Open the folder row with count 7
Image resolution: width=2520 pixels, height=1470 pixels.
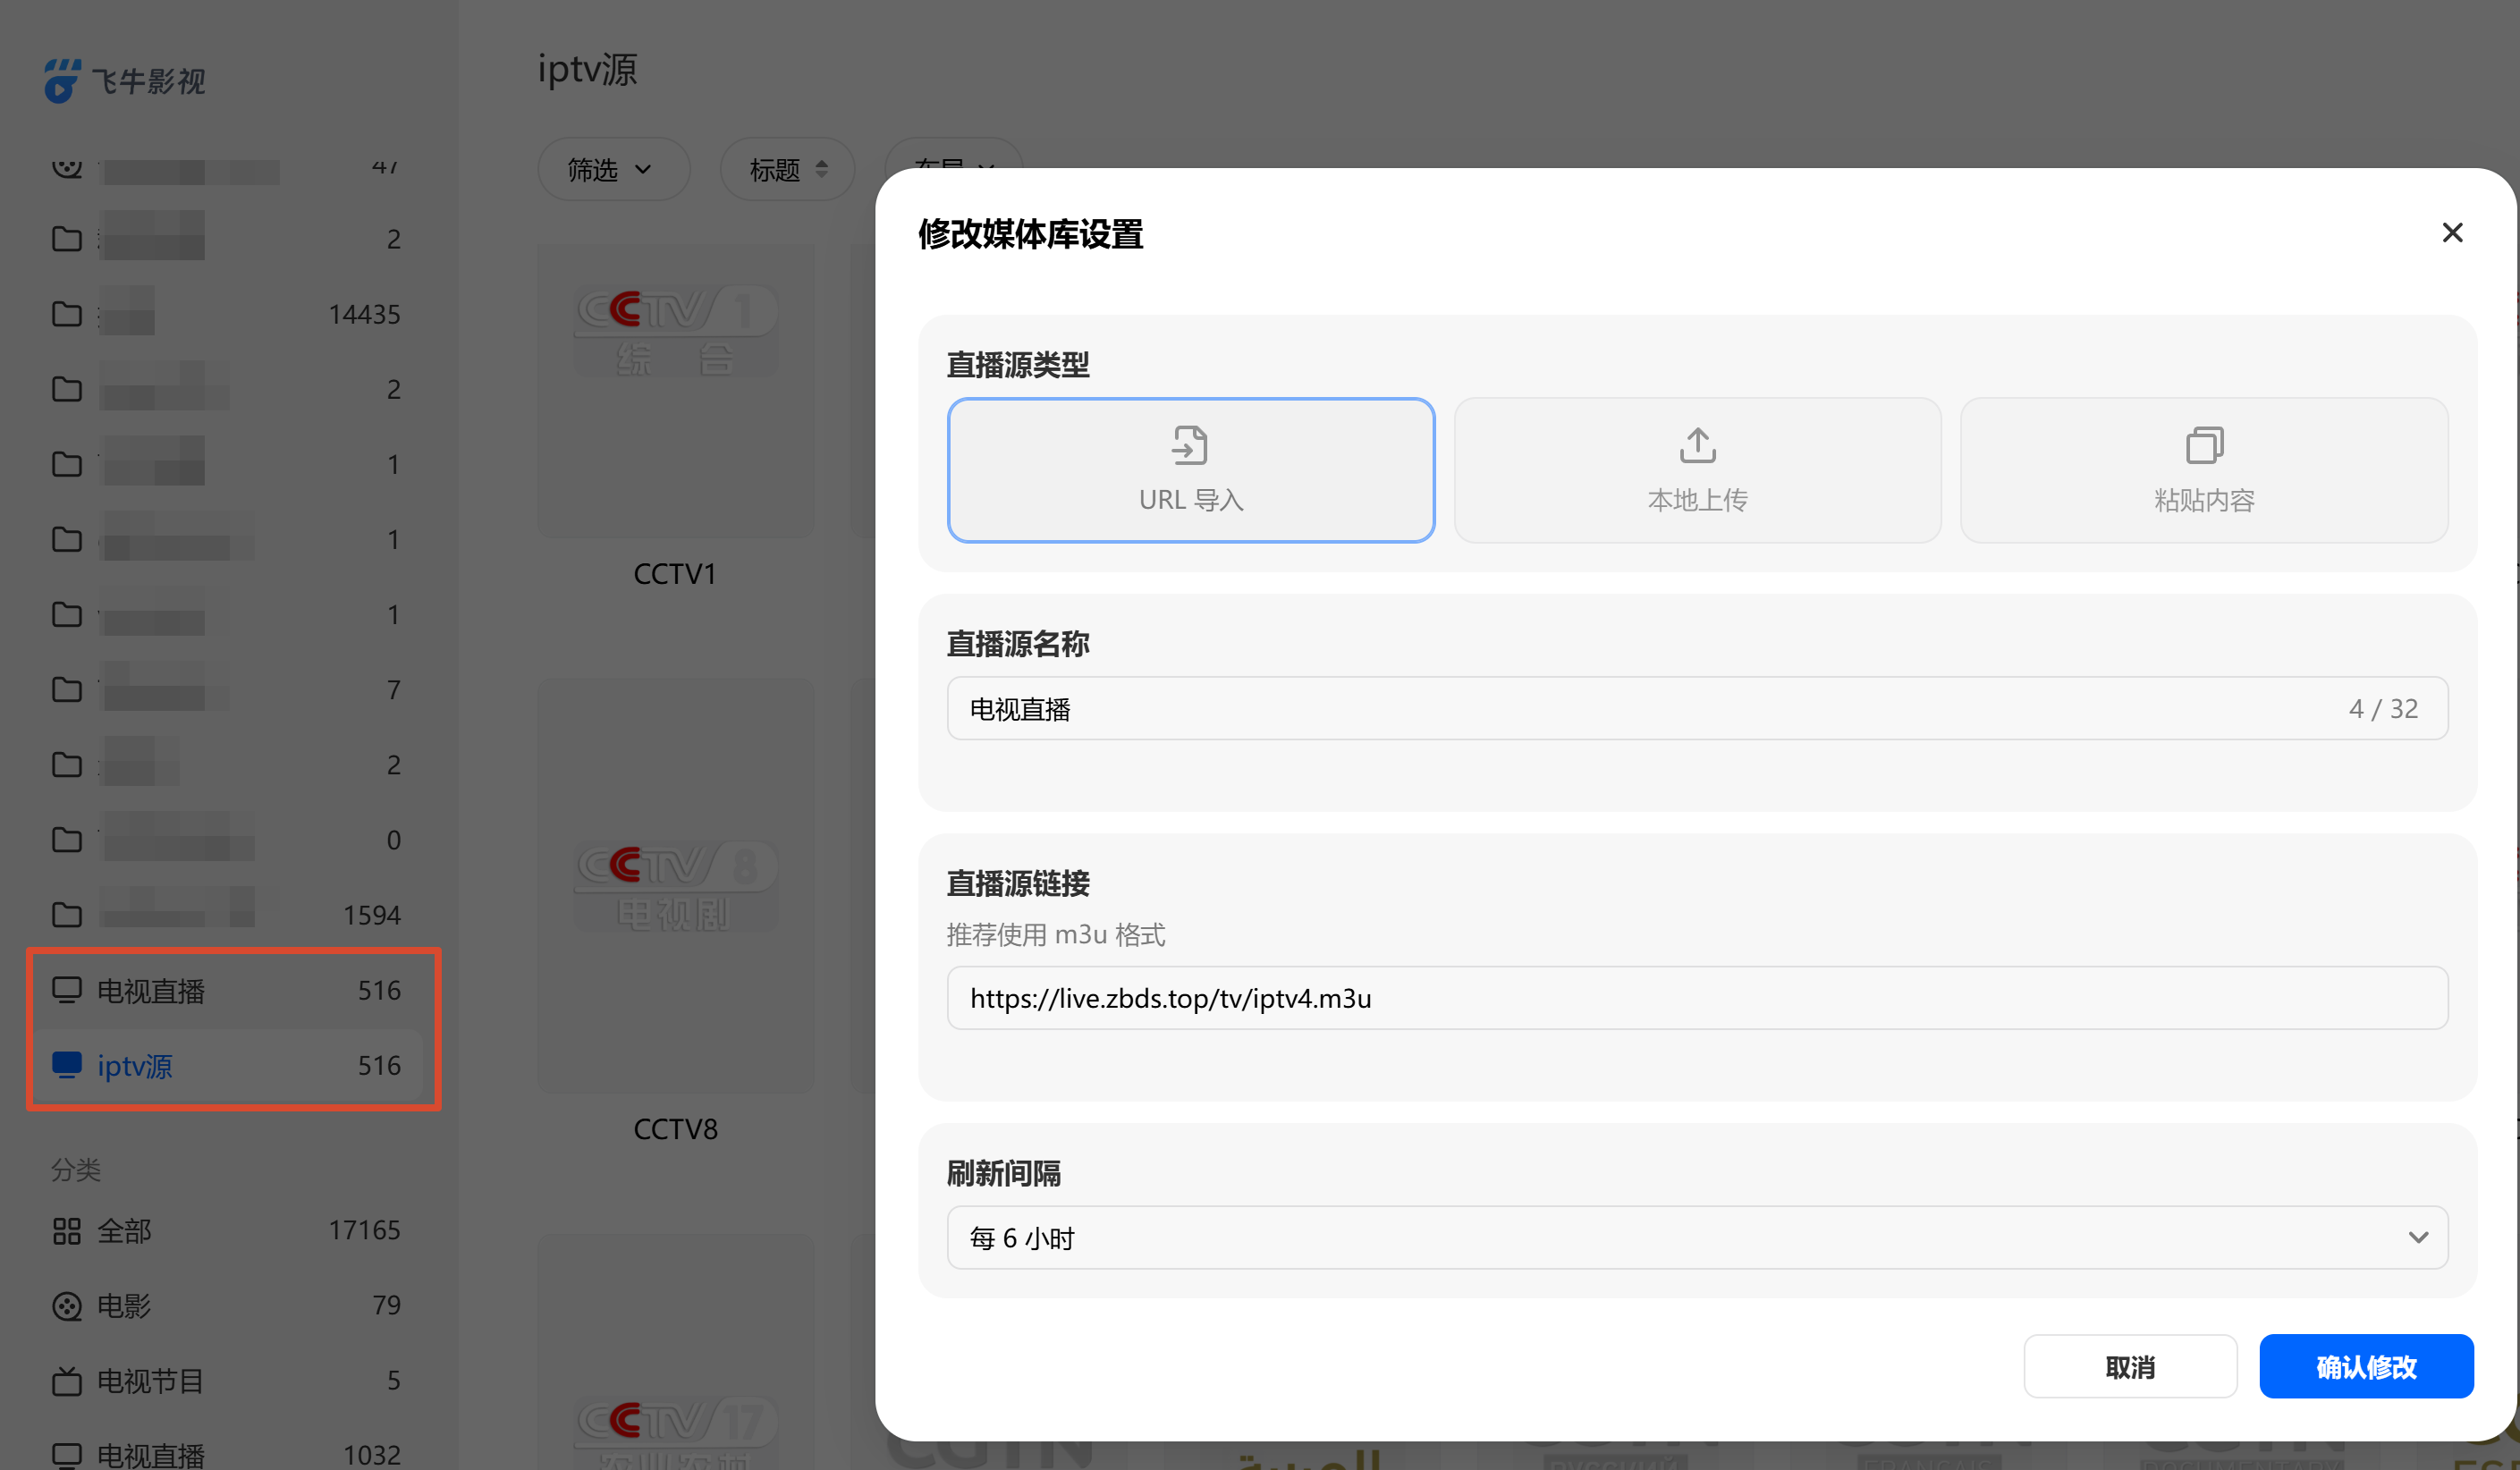point(228,689)
